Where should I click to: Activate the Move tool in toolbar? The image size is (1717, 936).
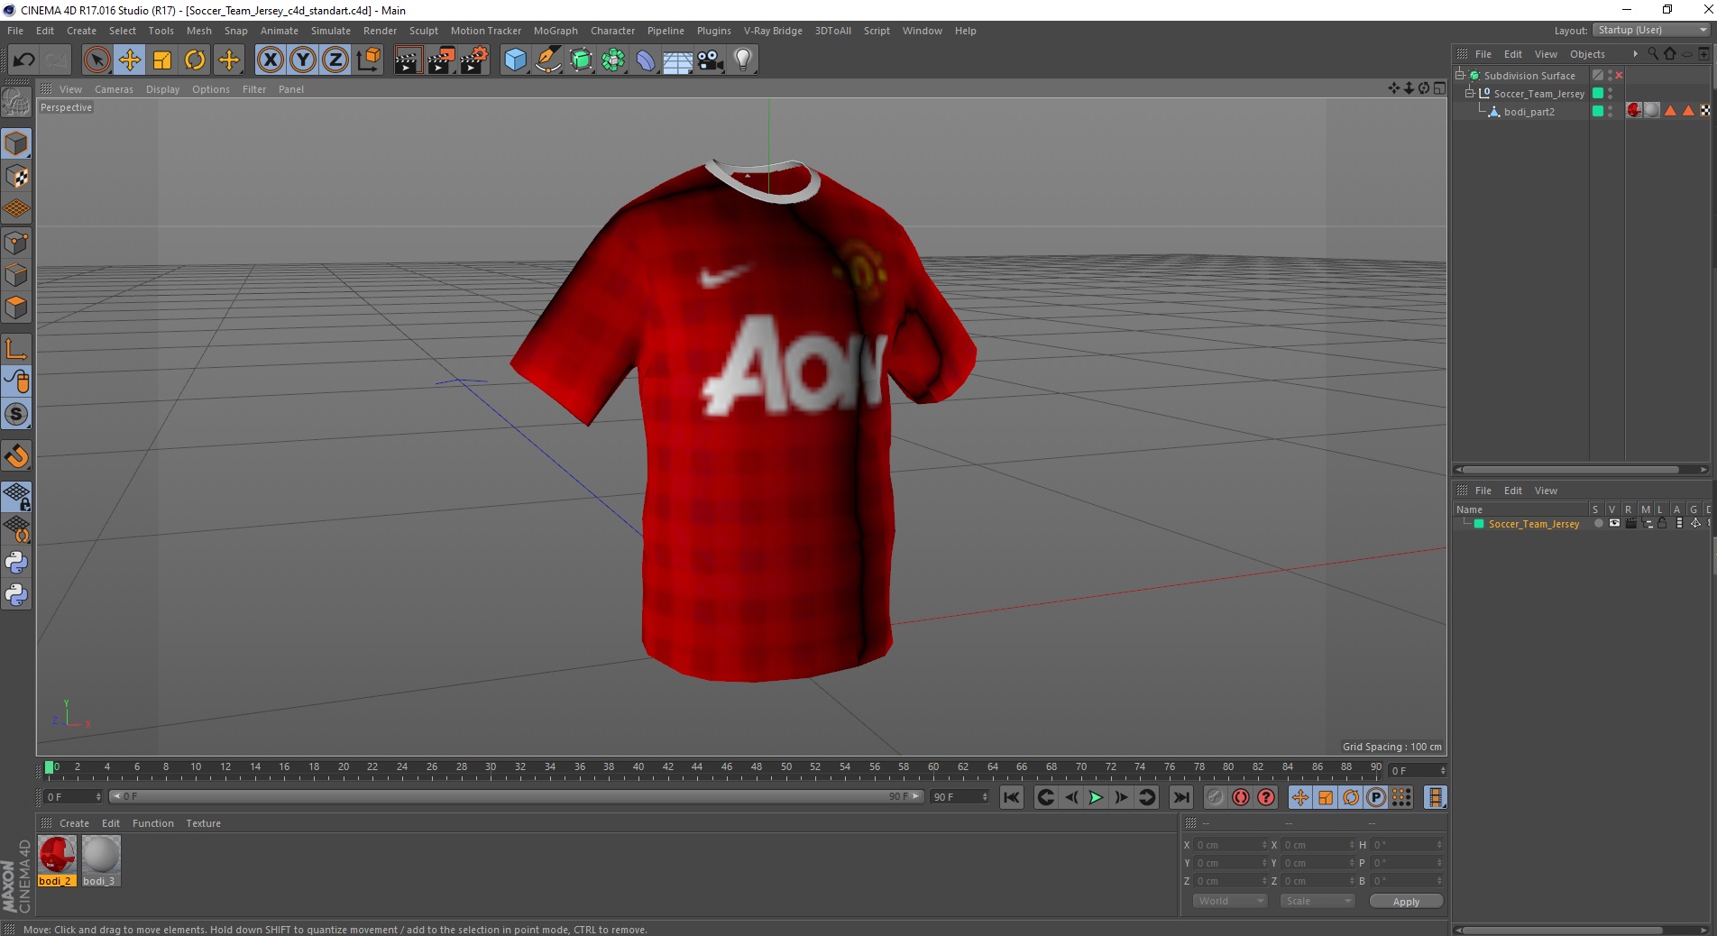[x=130, y=60]
